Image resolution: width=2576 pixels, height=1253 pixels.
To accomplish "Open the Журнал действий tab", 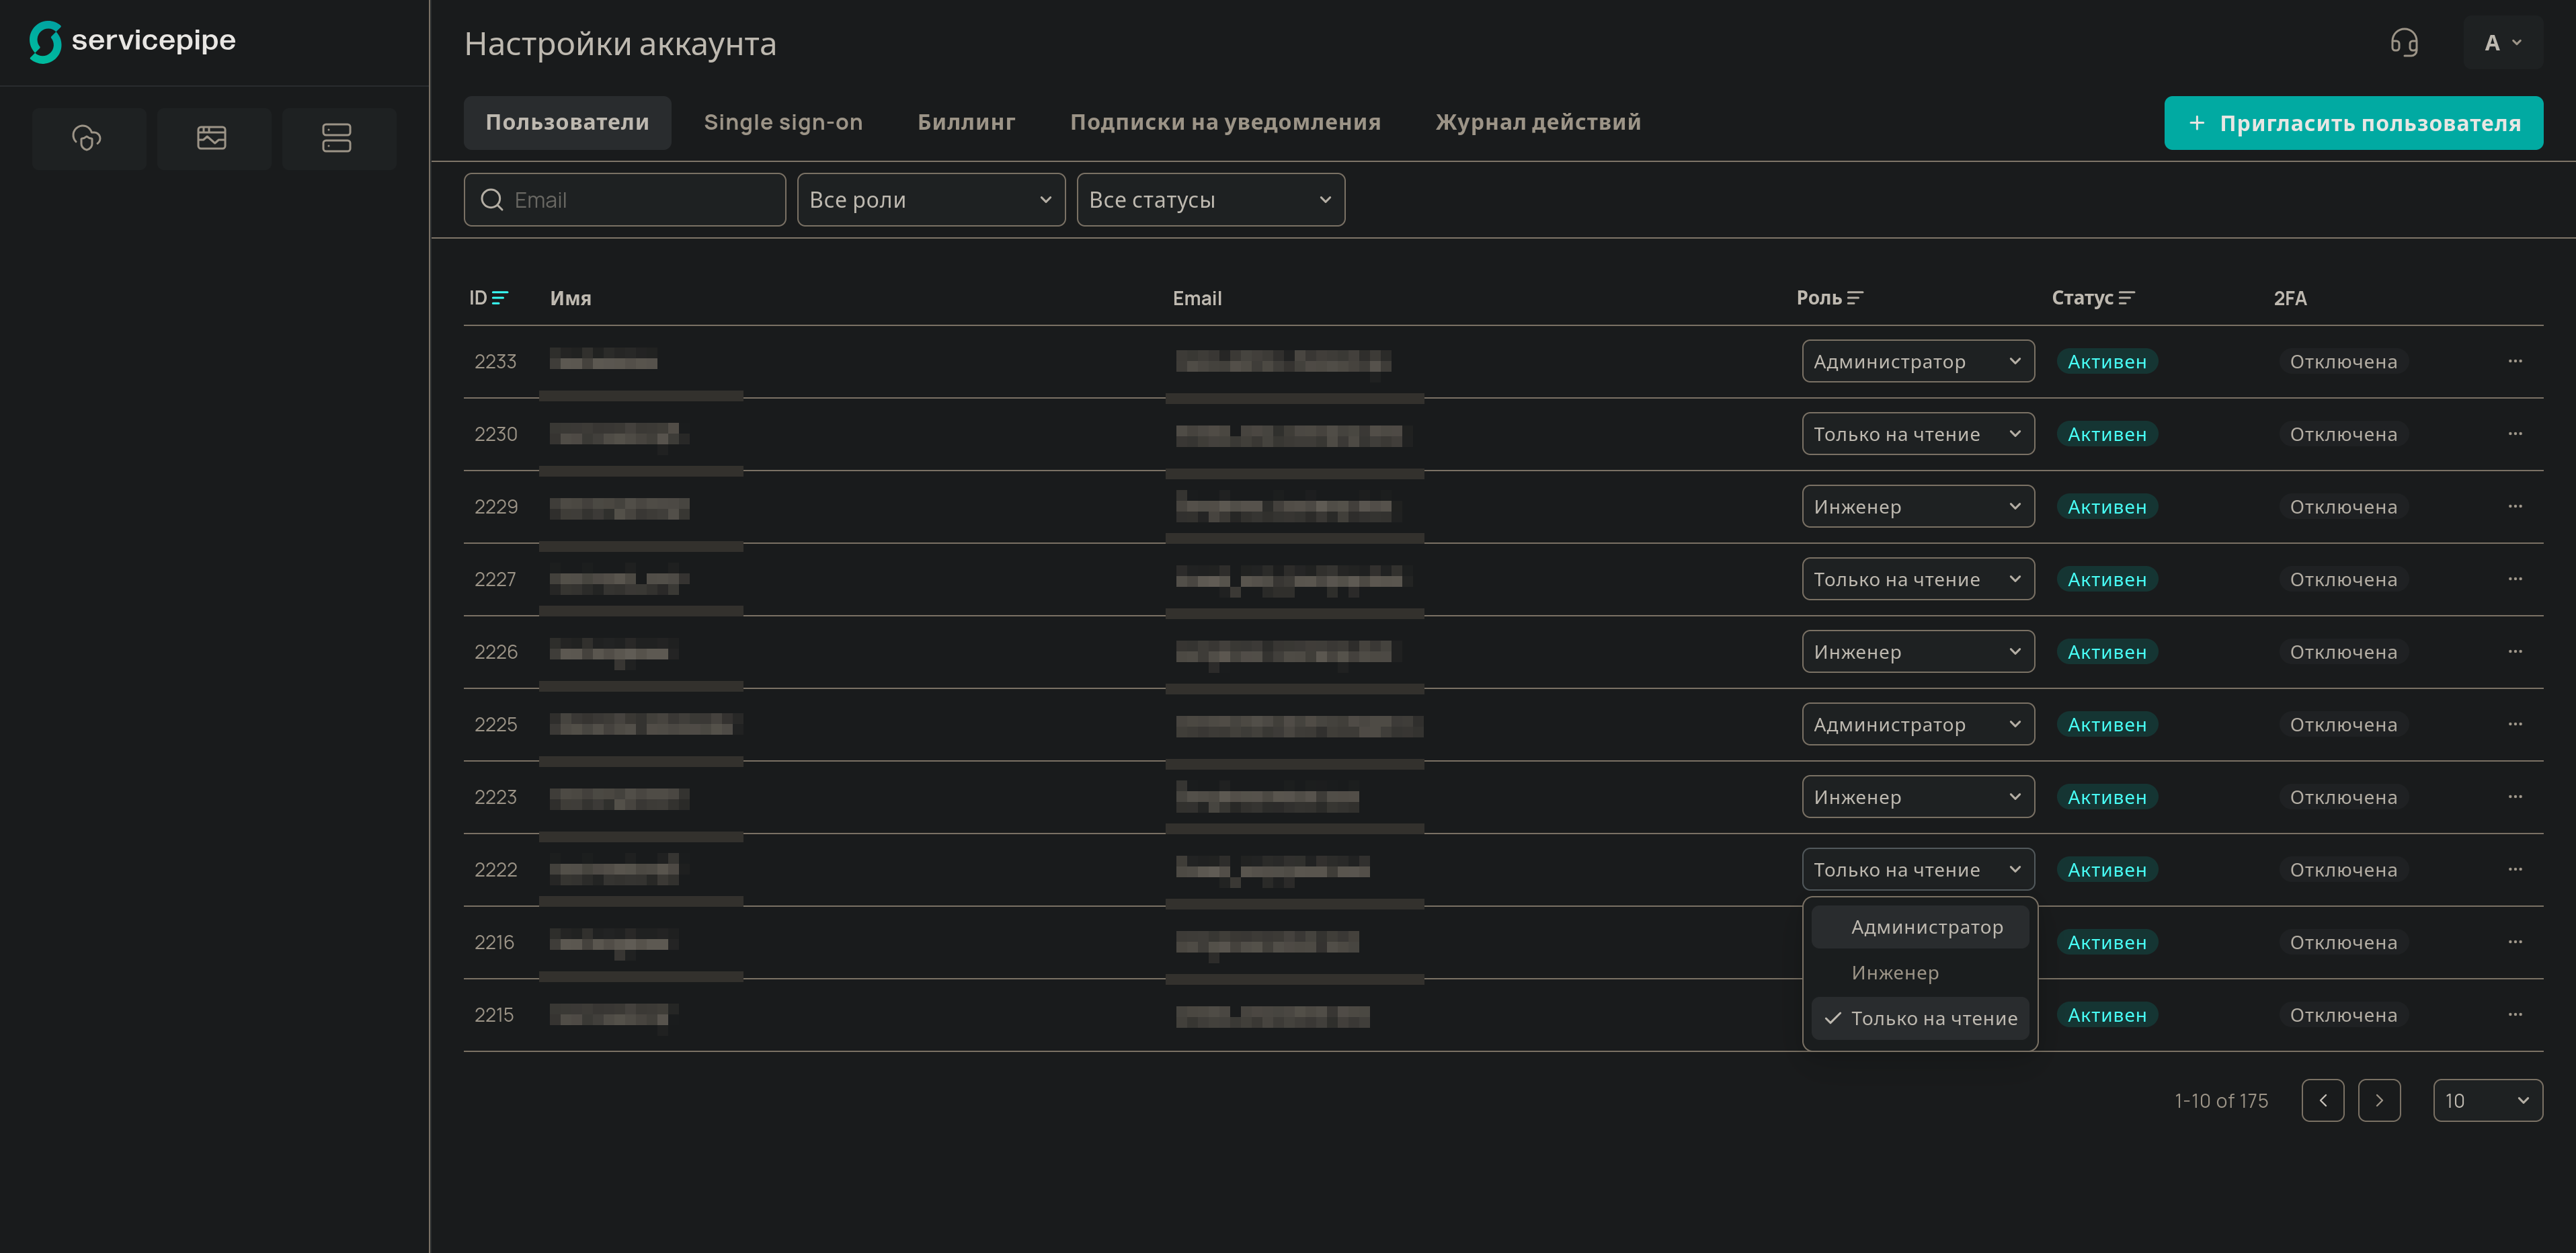I will pos(1538,122).
